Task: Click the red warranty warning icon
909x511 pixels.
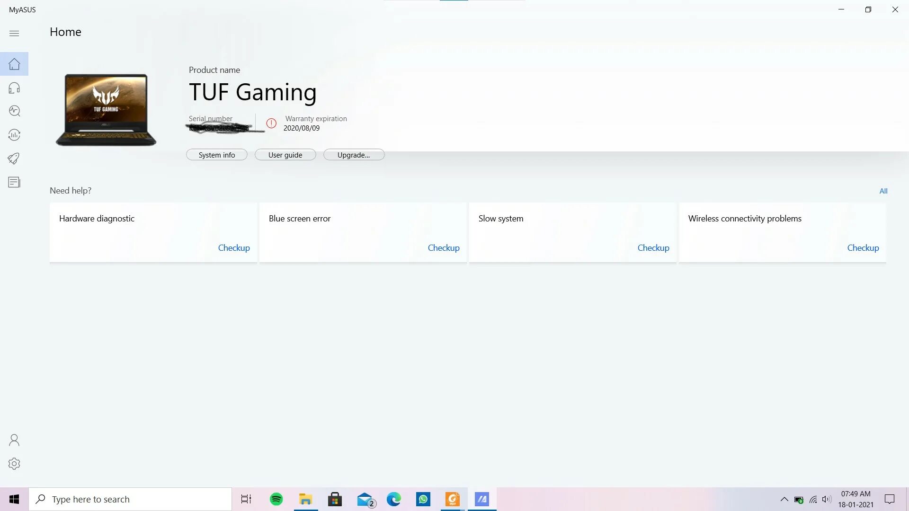Action: pos(271,123)
